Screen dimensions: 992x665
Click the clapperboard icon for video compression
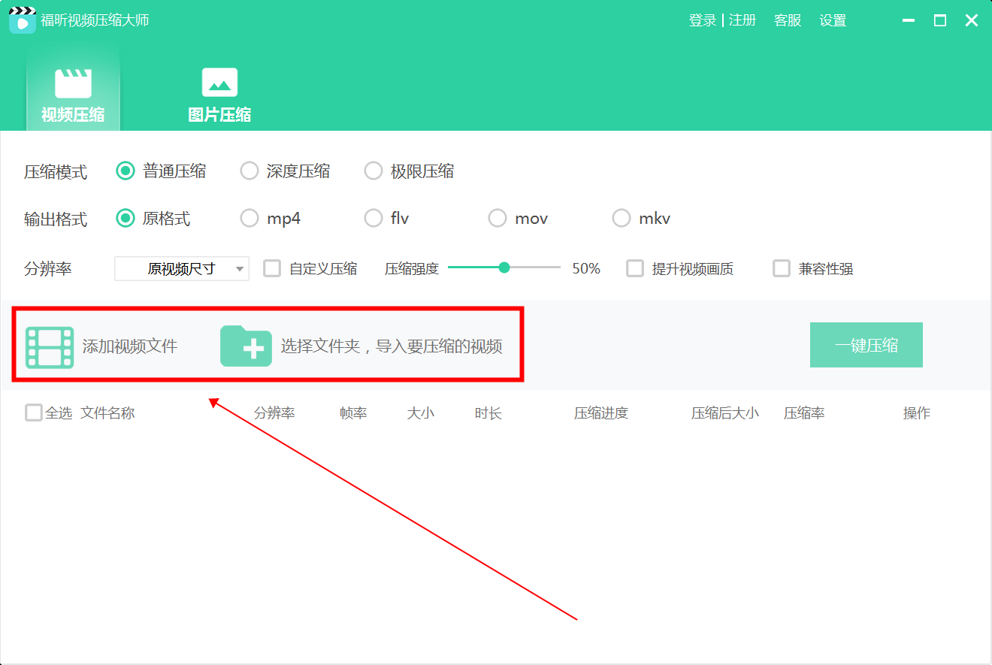pyautogui.click(x=73, y=83)
